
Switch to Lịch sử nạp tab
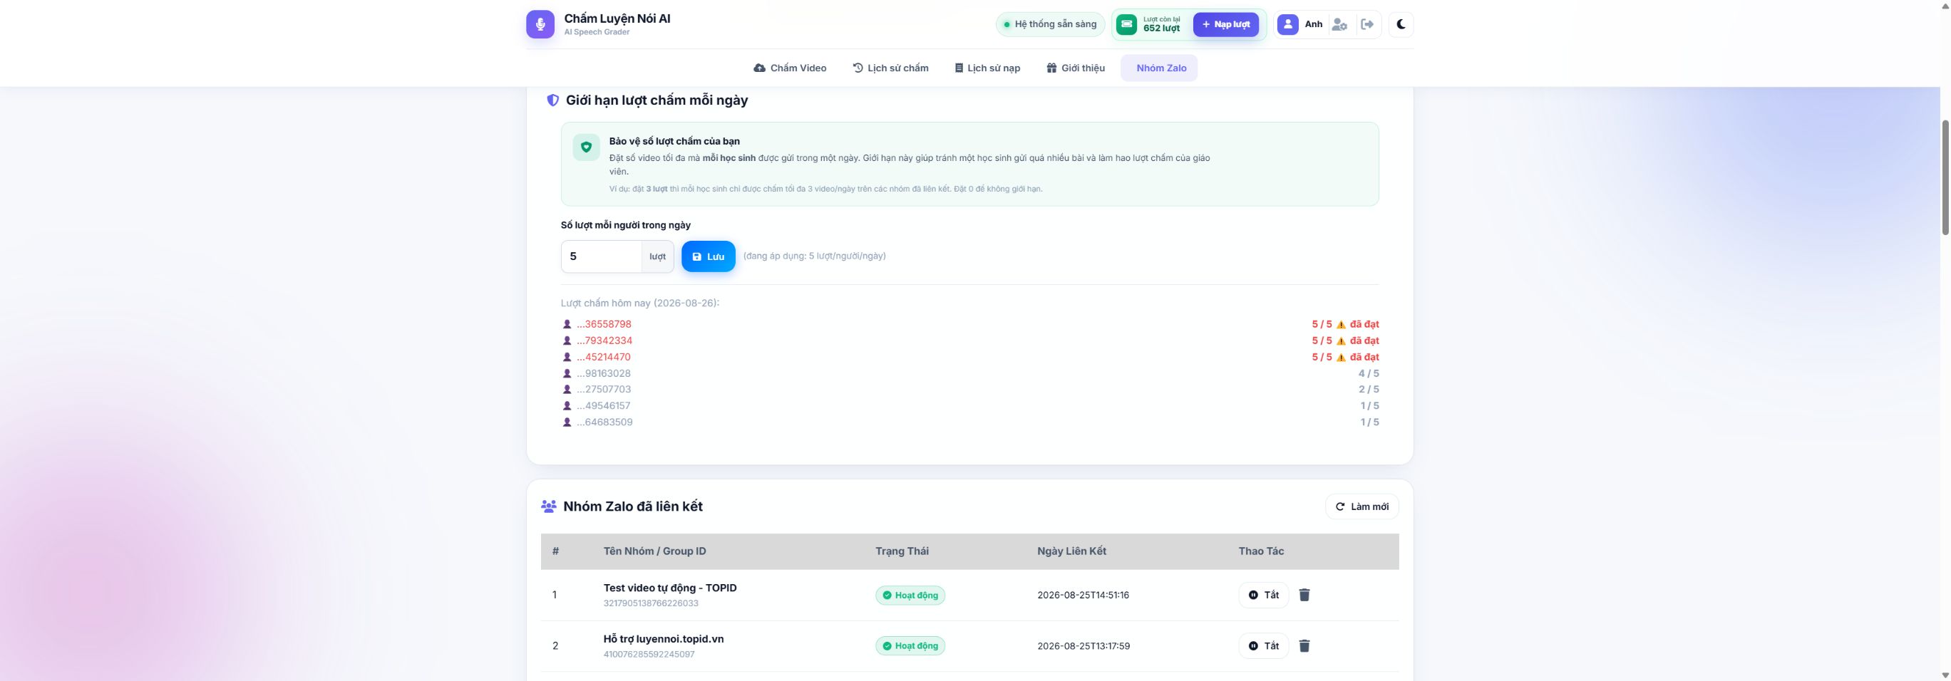[x=988, y=68]
